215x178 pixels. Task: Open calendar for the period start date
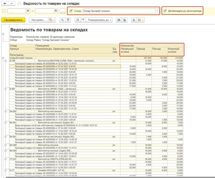(x=28, y=11)
